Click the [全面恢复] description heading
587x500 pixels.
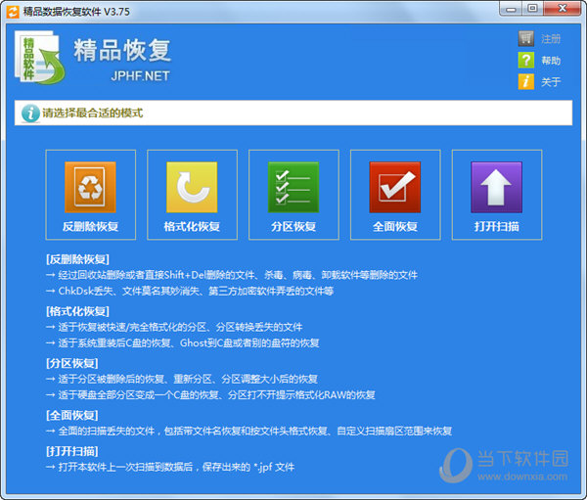tap(71, 415)
